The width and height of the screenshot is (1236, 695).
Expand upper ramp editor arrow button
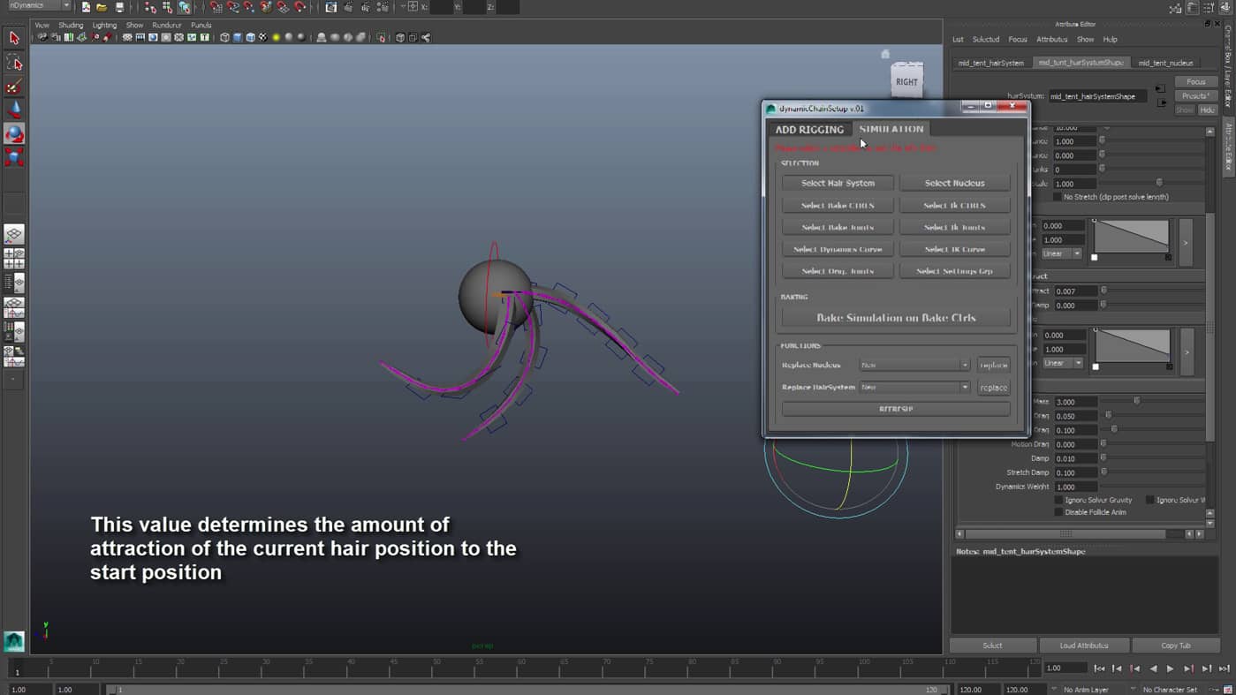tap(1186, 242)
